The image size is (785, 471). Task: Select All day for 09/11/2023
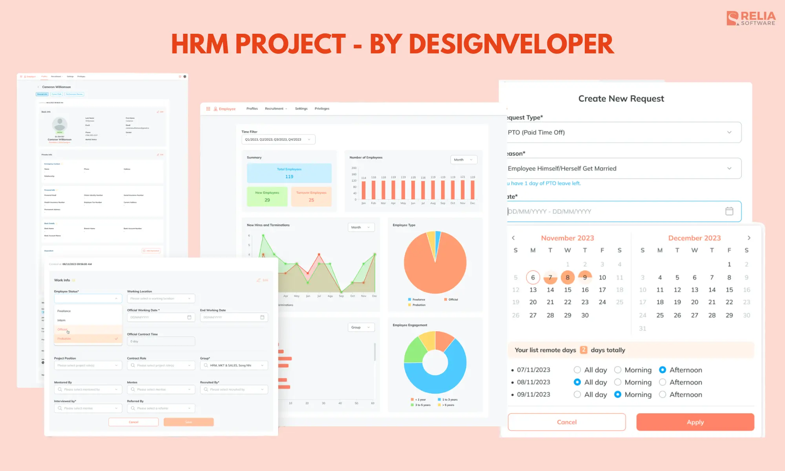coord(577,394)
